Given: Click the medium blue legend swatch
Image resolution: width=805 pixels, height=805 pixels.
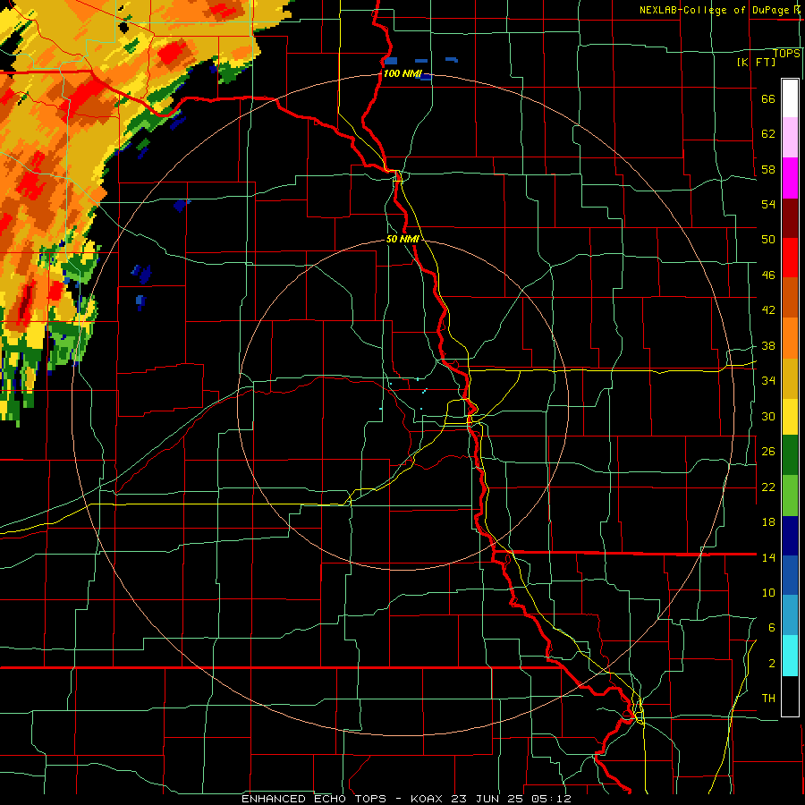Looking at the screenshot, I should coord(790,575).
